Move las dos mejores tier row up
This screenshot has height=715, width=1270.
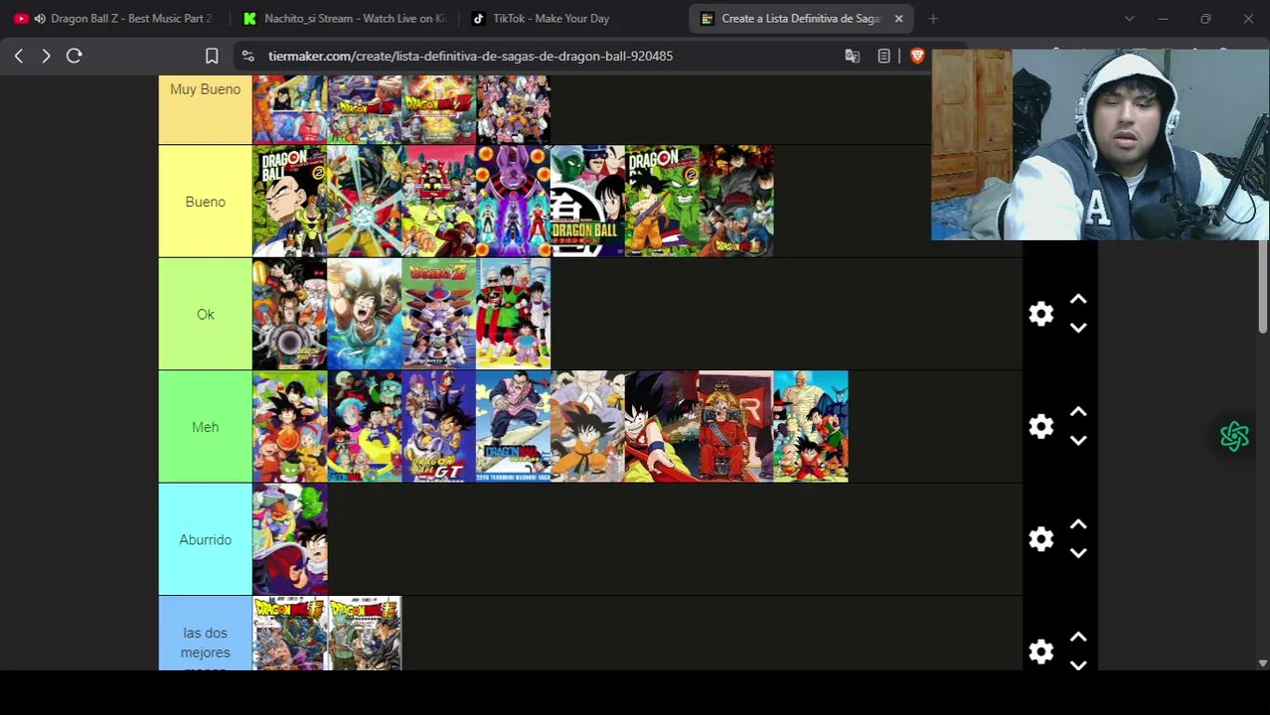coord(1078,637)
